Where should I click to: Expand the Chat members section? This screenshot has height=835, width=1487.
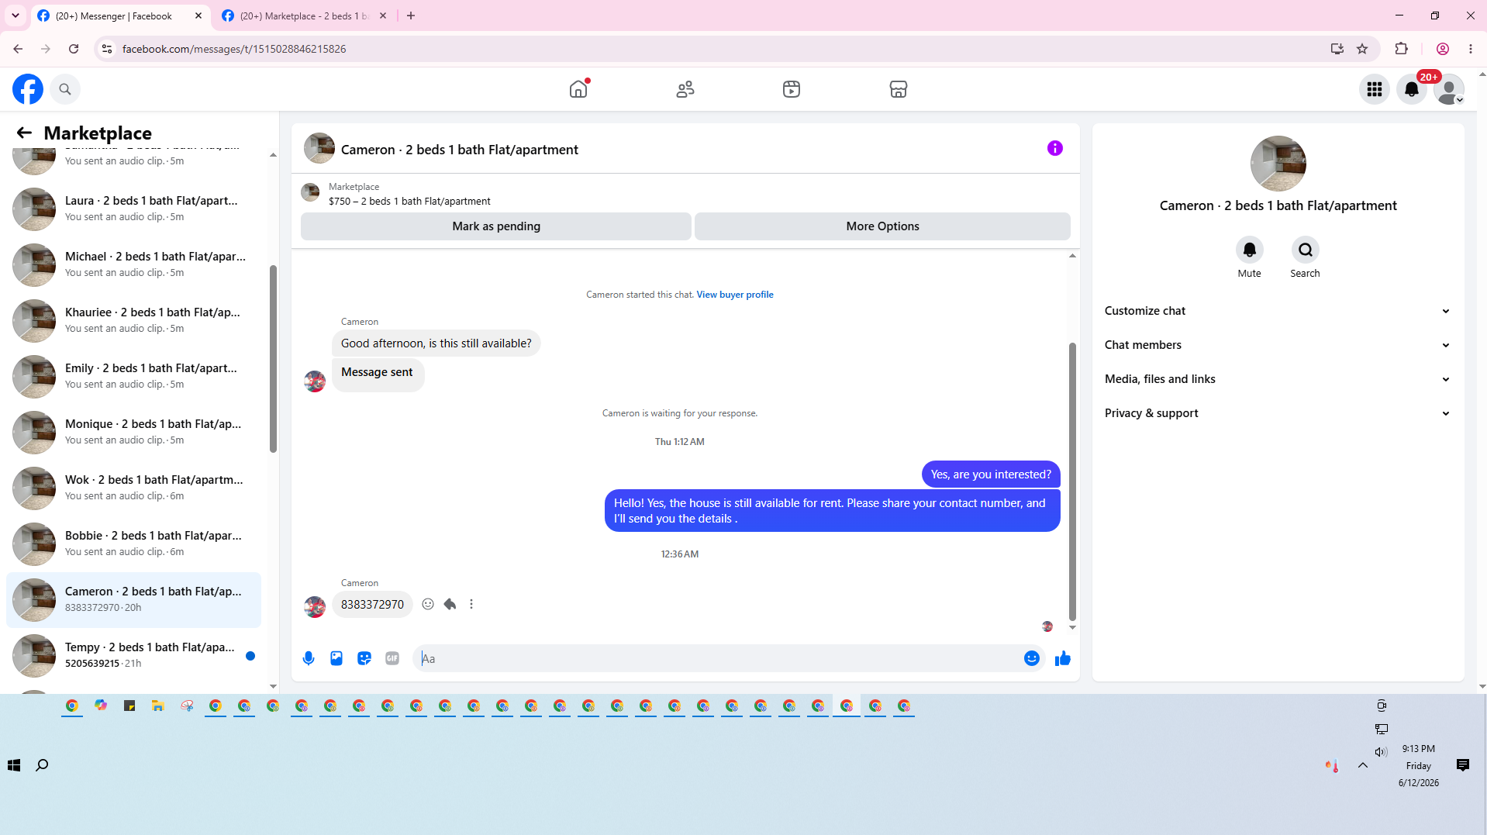click(x=1278, y=345)
